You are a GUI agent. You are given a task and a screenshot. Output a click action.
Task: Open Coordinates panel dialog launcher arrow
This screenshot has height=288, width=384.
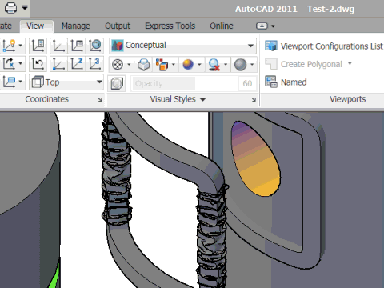100,100
